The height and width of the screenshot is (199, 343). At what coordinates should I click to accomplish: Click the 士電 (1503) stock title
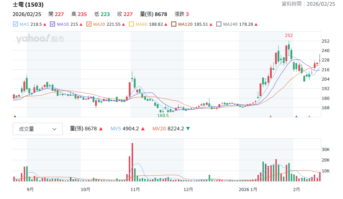(28, 5)
